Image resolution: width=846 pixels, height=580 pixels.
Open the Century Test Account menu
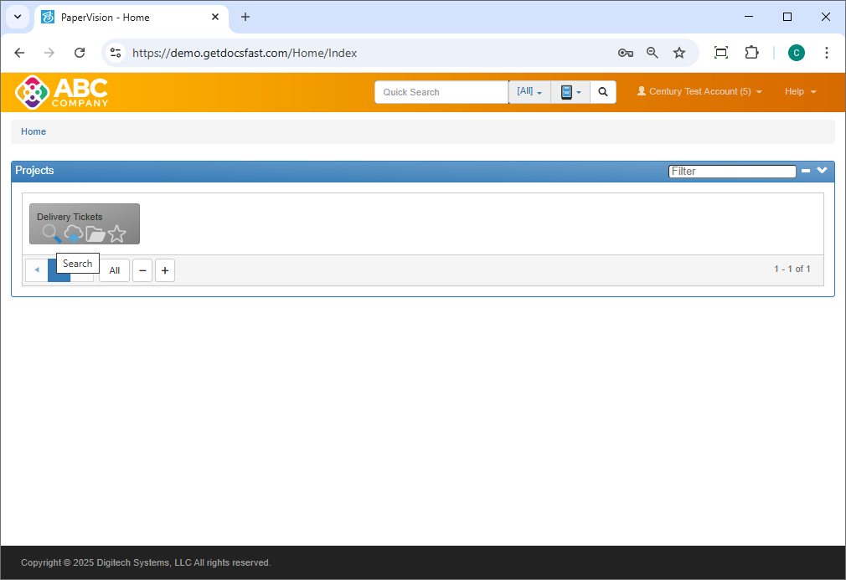tap(699, 92)
